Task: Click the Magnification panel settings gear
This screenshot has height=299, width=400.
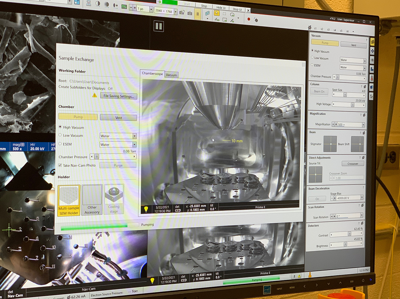Action: [x=364, y=115]
